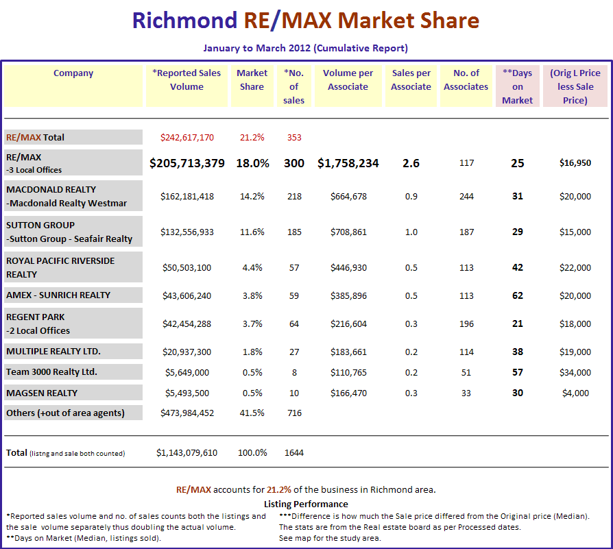The height and width of the screenshot is (549, 613).
Task: Click the bold 18.0% market share
Action: [x=252, y=163]
